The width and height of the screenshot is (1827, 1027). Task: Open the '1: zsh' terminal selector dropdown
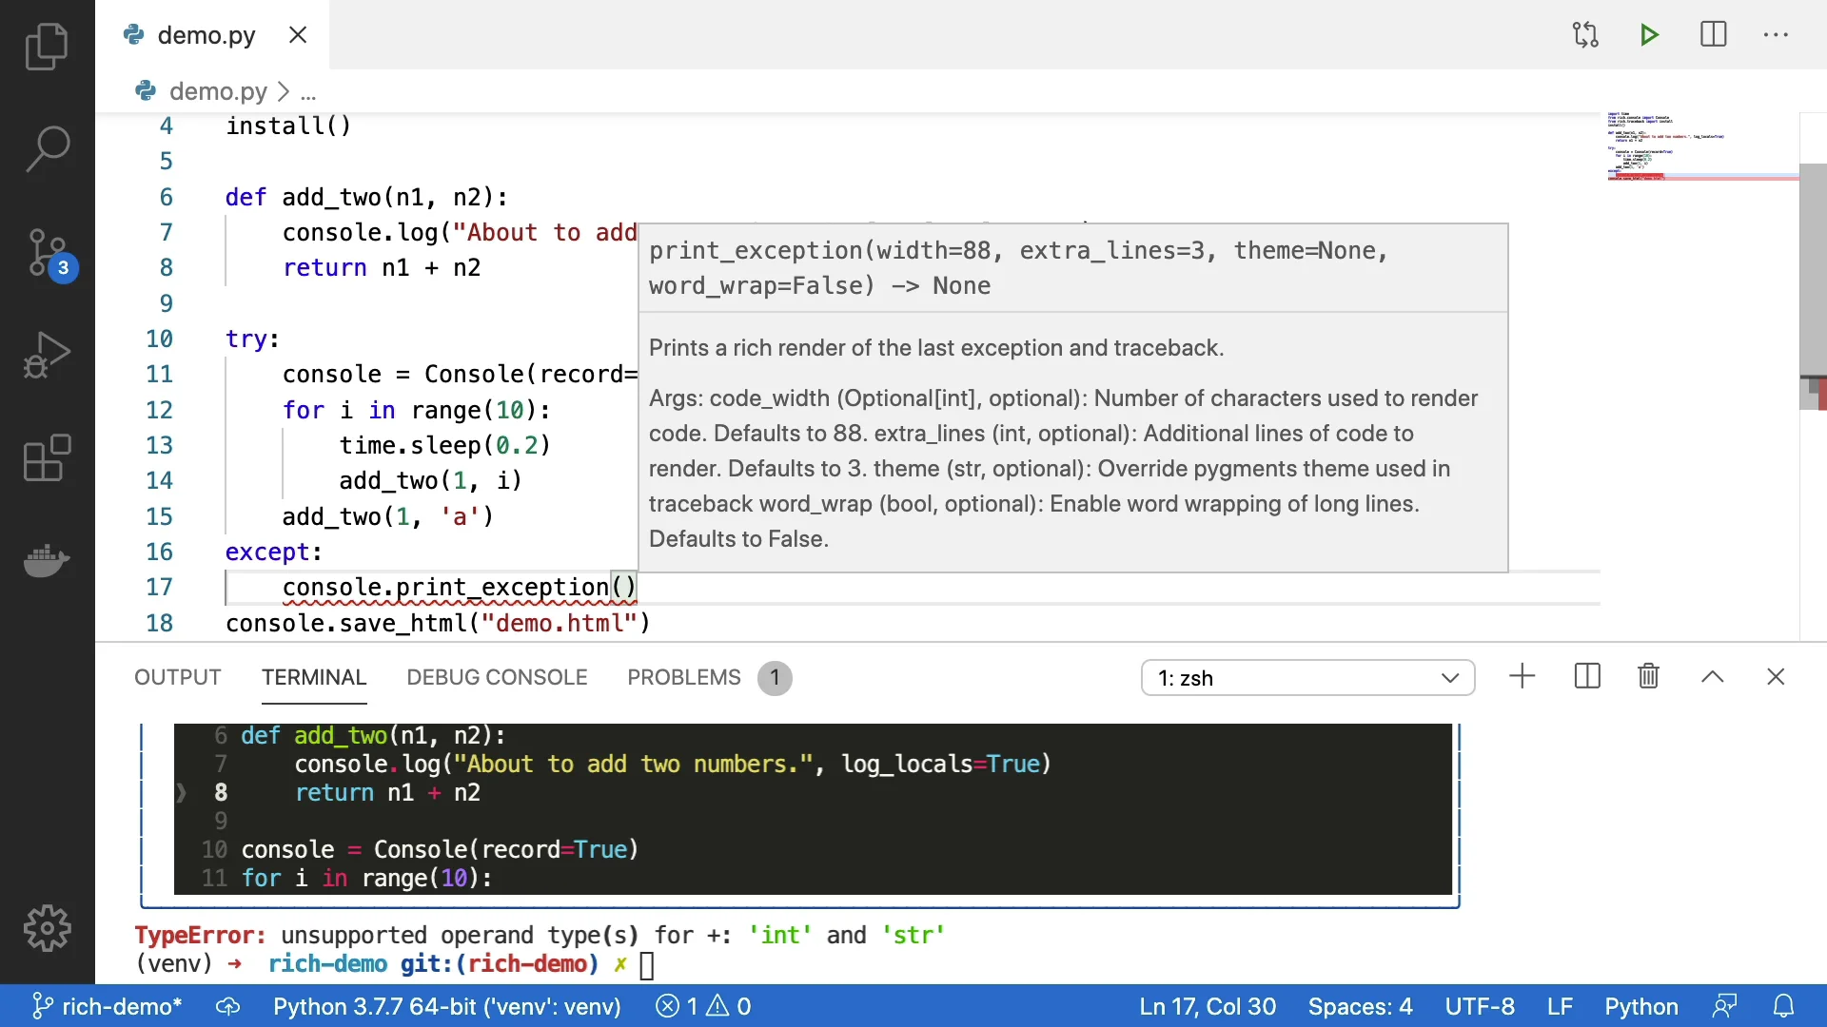point(1307,678)
